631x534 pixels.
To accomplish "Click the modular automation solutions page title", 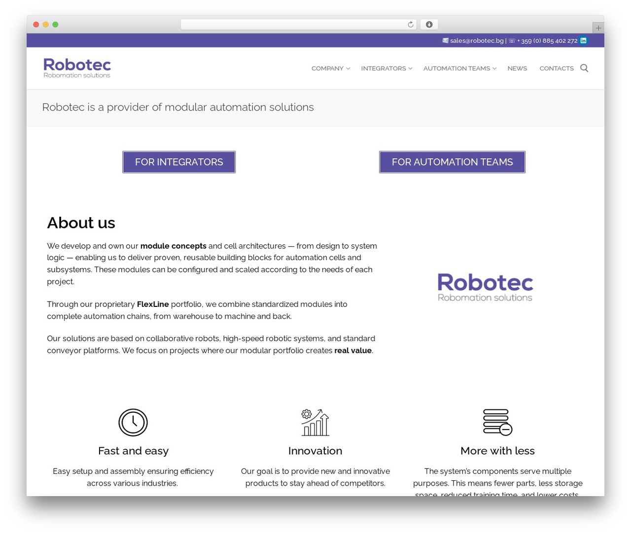I will [178, 107].
